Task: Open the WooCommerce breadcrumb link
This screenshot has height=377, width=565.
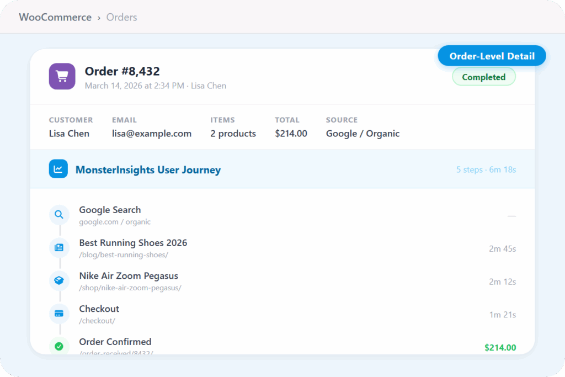Action: pyautogui.click(x=55, y=17)
